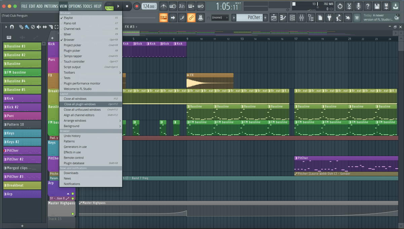Screen dimensions: 404x229
Task: Open the Options menu
Action: pyautogui.click(x=75, y=6)
